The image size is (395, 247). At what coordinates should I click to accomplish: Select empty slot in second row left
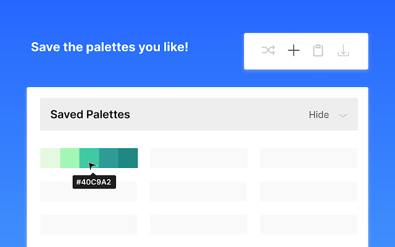tap(89, 191)
